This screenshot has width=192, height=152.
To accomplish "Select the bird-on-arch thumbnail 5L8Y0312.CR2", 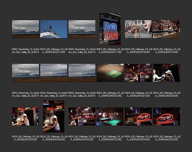I will 54,29.
